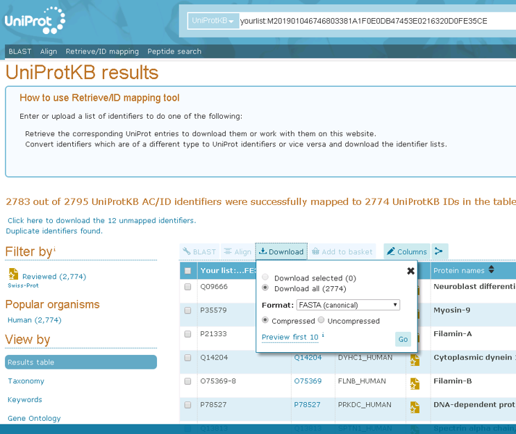This screenshot has width=516, height=434.
Task: Open the Columns editor button
Action: coord(407,251)
